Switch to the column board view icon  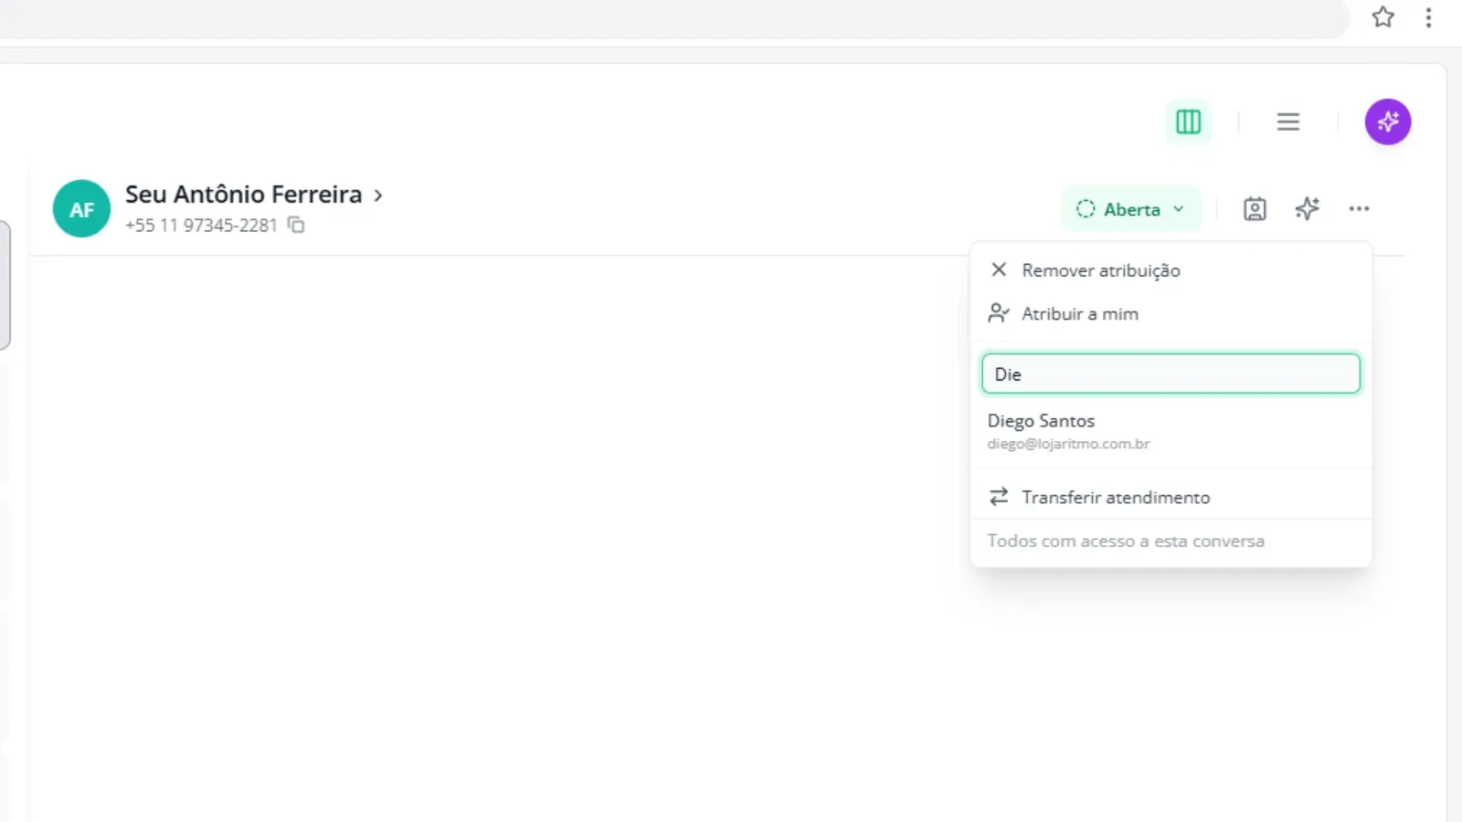click(1188, 121)
